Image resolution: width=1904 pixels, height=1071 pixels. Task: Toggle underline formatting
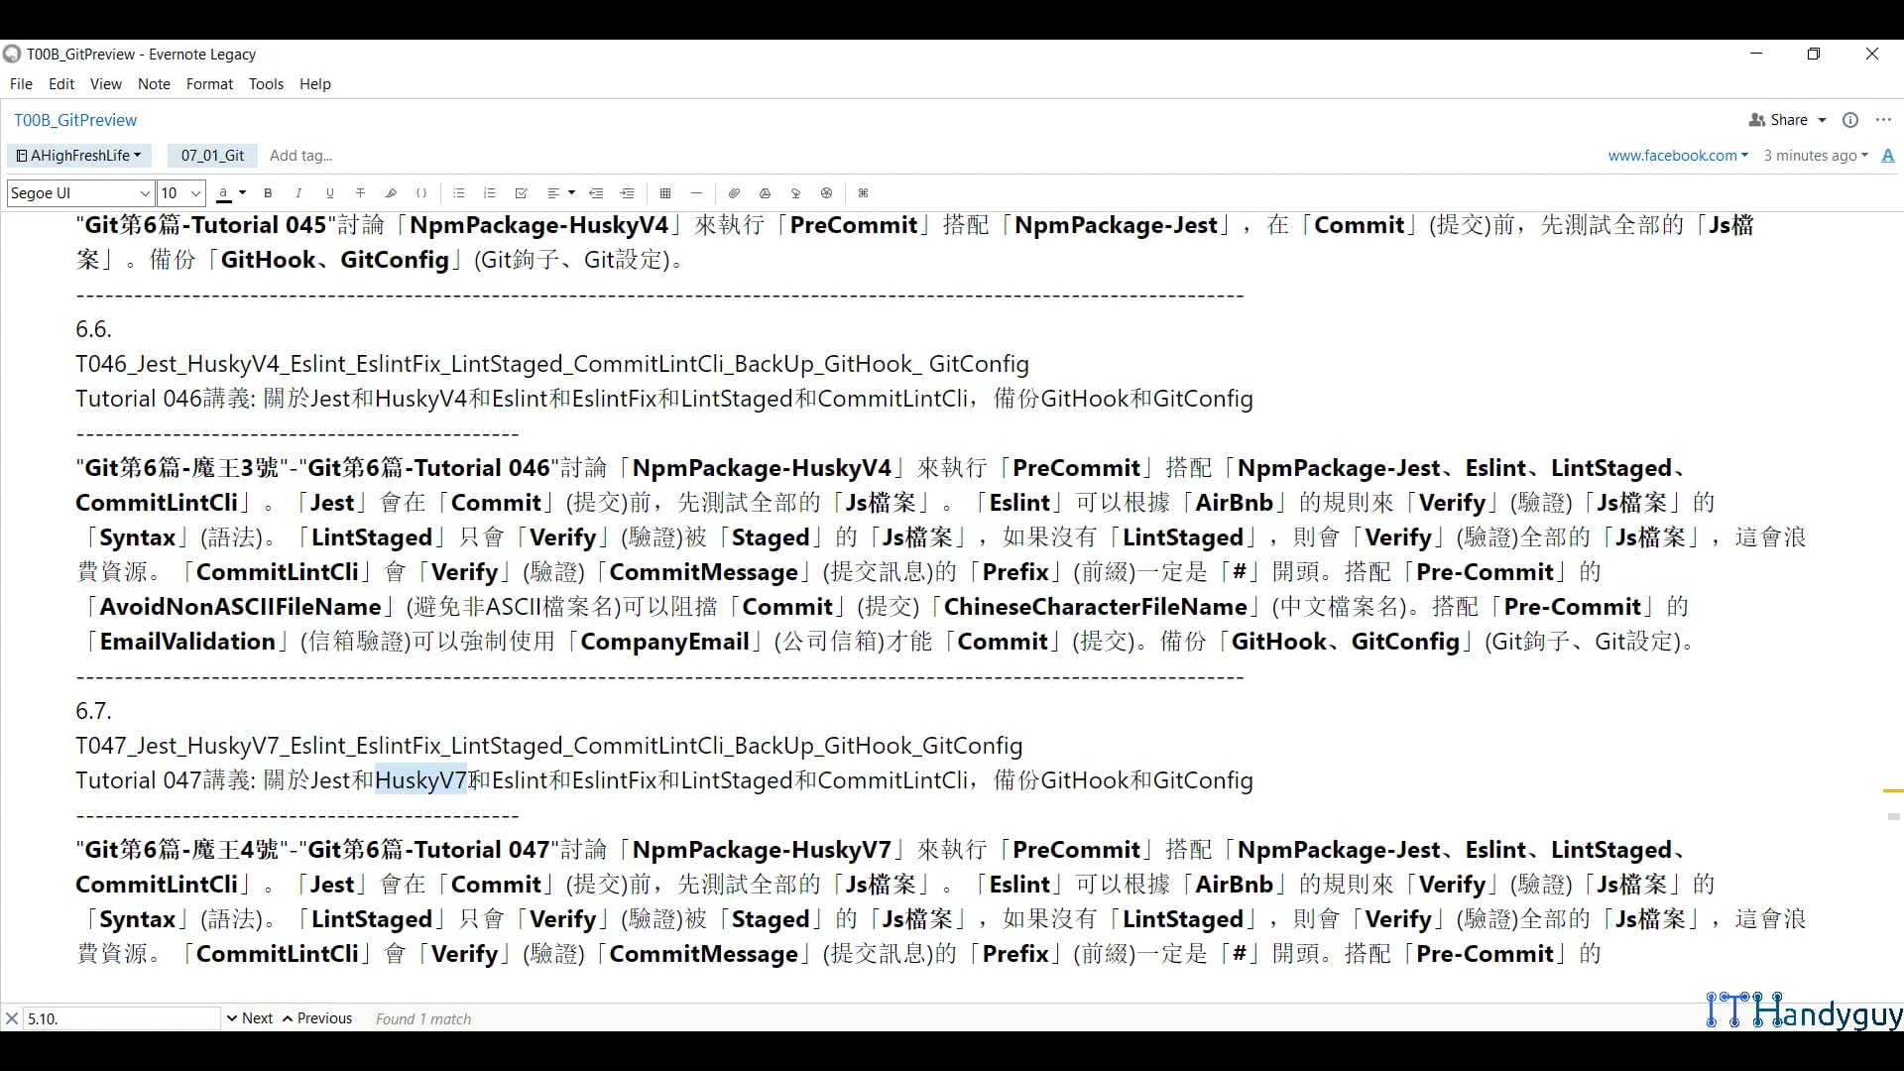329,193
